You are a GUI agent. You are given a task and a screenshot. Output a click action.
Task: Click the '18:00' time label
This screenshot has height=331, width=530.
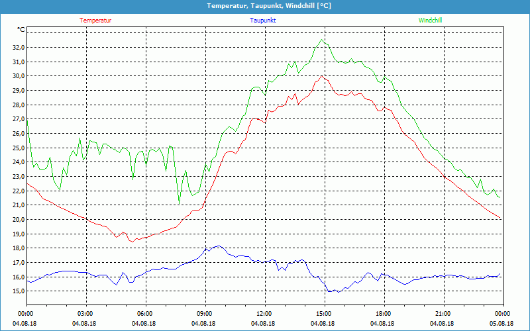click(x=384, y=314)
